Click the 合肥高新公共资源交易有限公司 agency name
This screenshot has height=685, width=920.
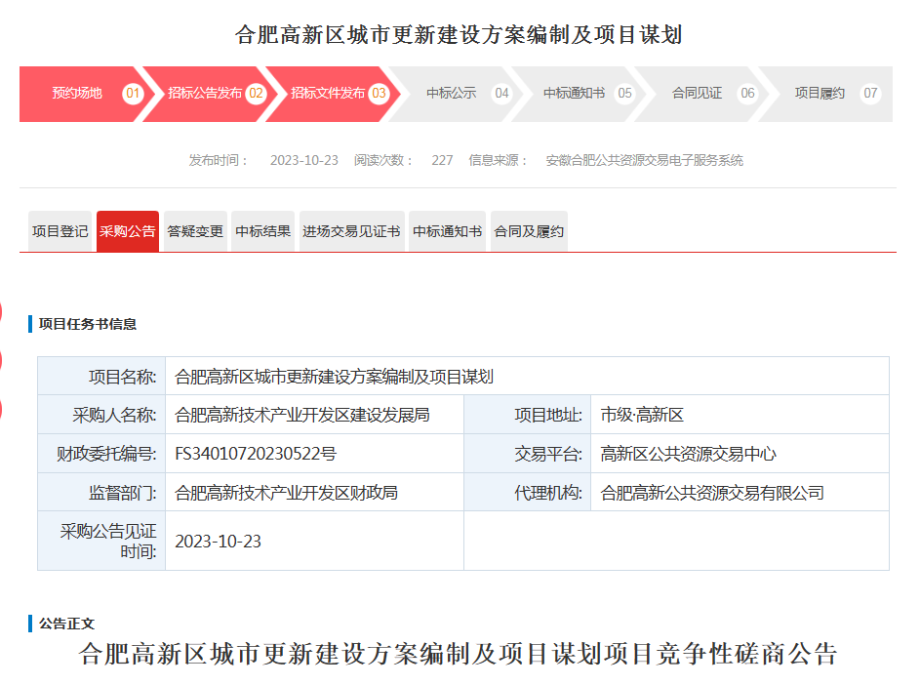[715, 493]
